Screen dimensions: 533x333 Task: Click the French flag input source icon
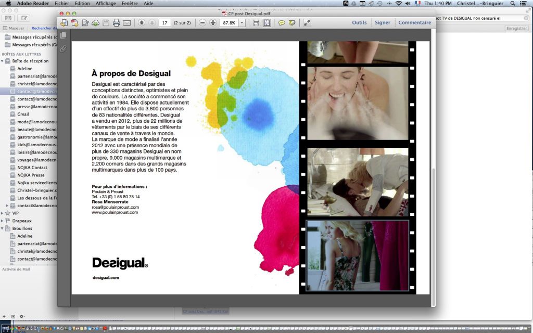[417, 4]
